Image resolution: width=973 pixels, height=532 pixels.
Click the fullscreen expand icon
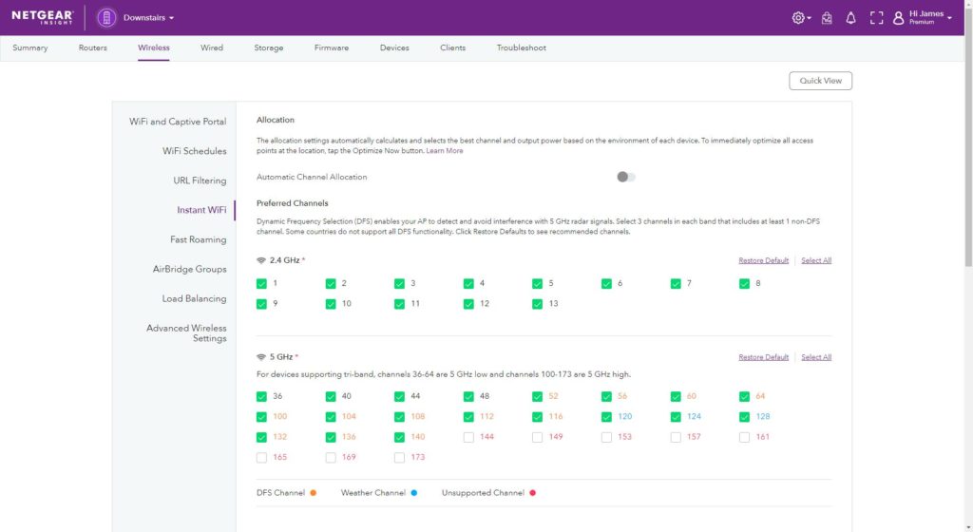tap(877, 18)
